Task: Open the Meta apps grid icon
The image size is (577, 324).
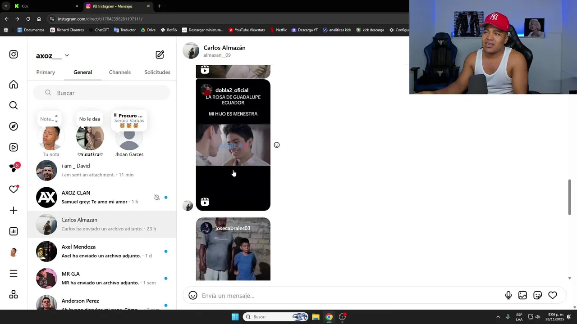Action: click(14, 295)
